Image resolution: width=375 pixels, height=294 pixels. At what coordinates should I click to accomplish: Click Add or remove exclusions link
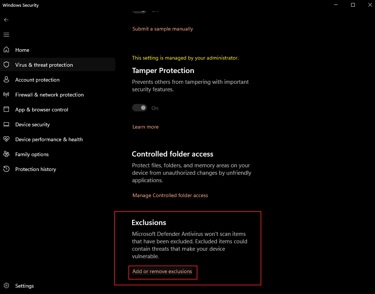click(162, 272)
